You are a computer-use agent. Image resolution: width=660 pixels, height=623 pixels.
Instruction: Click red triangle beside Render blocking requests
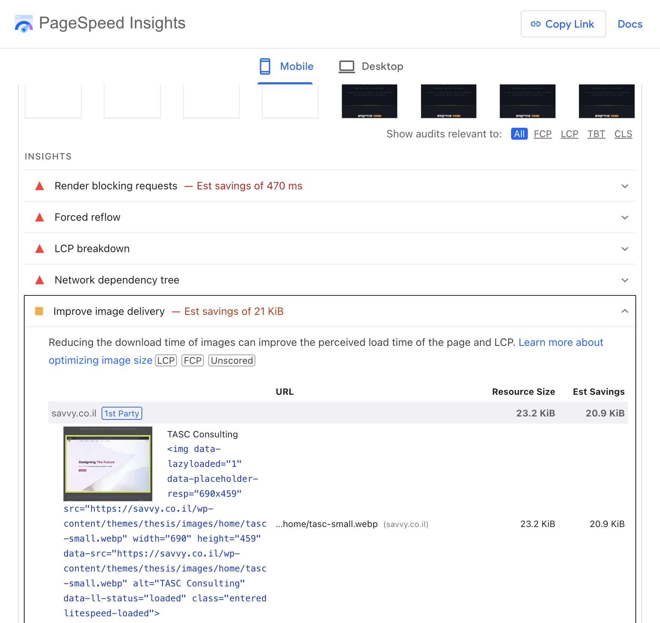(x=40, y=186)
